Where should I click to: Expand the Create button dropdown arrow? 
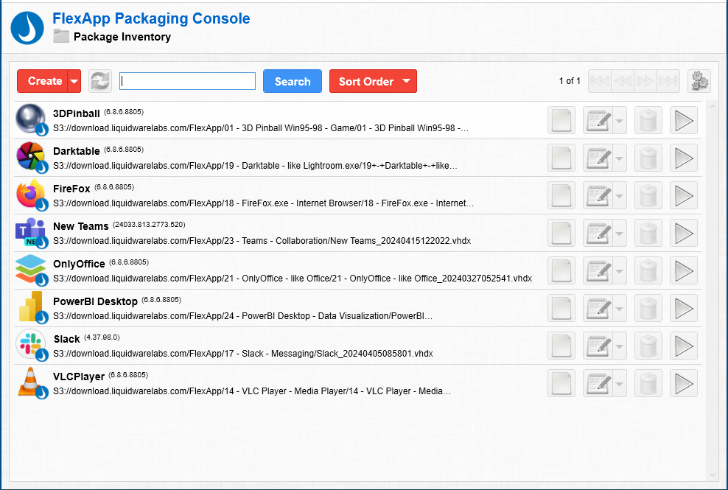point(74,81)
